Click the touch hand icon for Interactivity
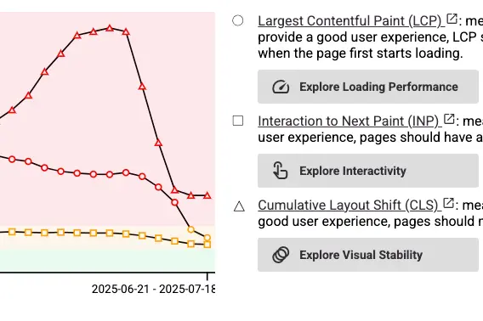This screenshot has width=483, height=321. pos(280,171)
